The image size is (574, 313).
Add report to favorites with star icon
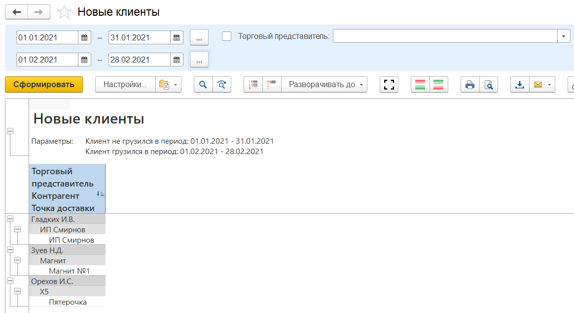click(65, 12)
